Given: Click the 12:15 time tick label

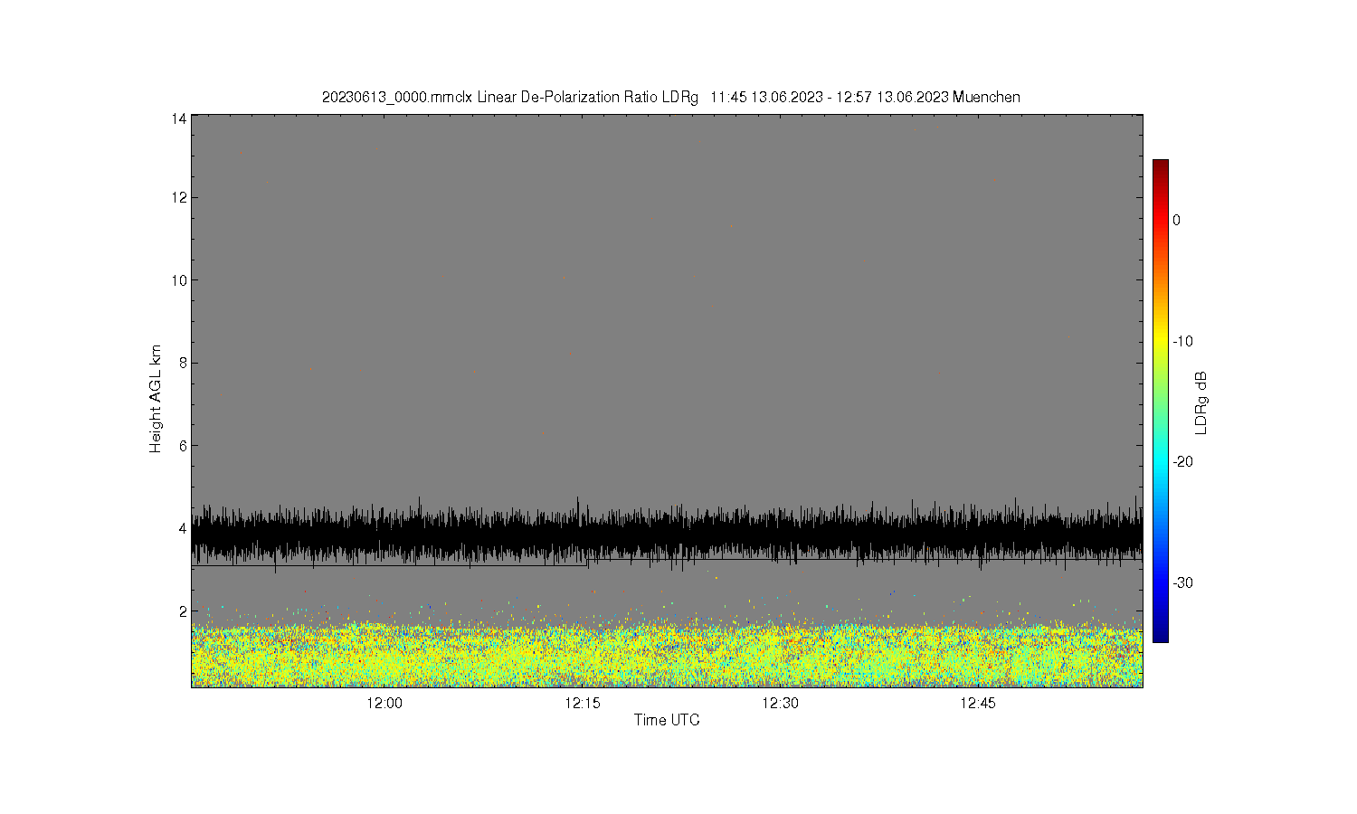Looking at the screenshot, I should [582, 704].
